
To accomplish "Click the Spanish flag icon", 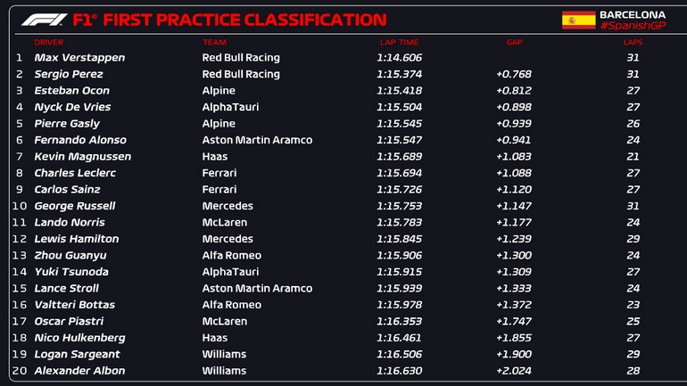I will click(578, 20).
